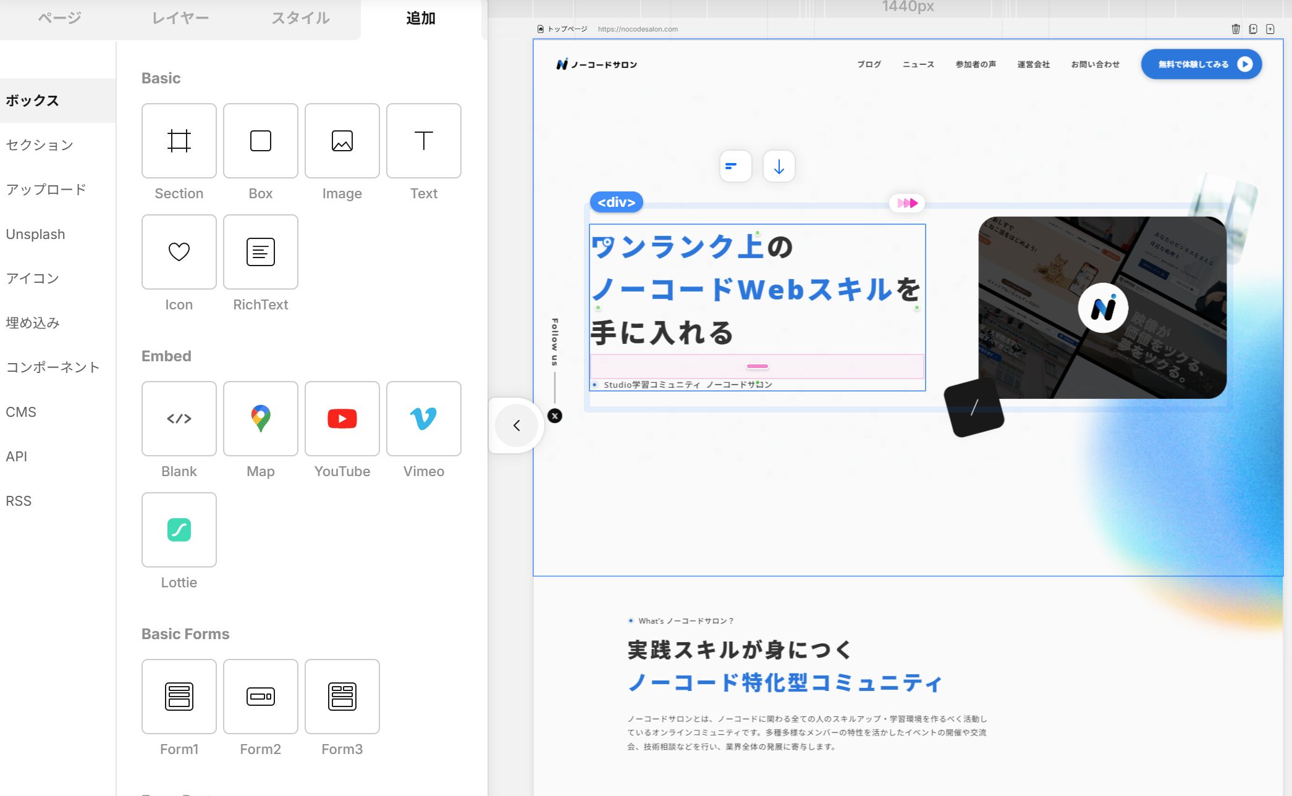This screenshot has height=796, width=1292.
Task: Expand the ボックス panel
Action: [33, 101]
